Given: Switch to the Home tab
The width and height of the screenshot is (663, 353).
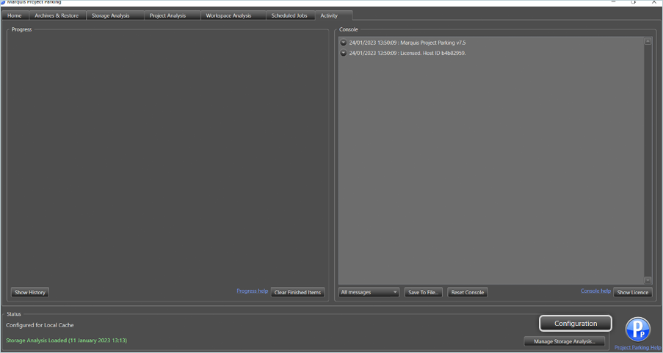Looking at the screenshot, I should (15, 15).
